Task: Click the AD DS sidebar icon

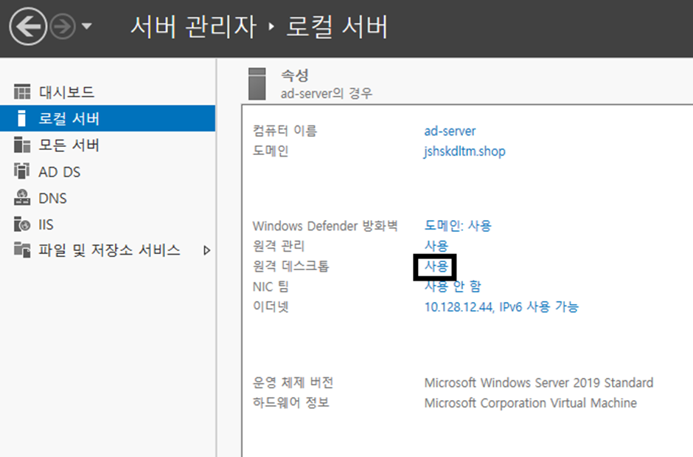Action: coord(22,172)
